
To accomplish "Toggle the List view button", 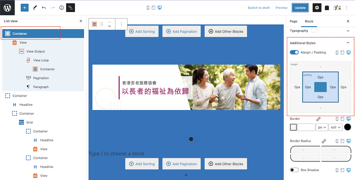I will pos(70,8).
